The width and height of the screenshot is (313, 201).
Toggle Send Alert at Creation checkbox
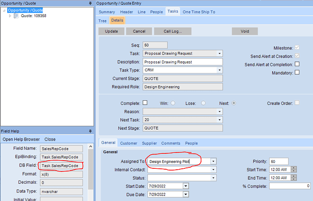point(297,56)
